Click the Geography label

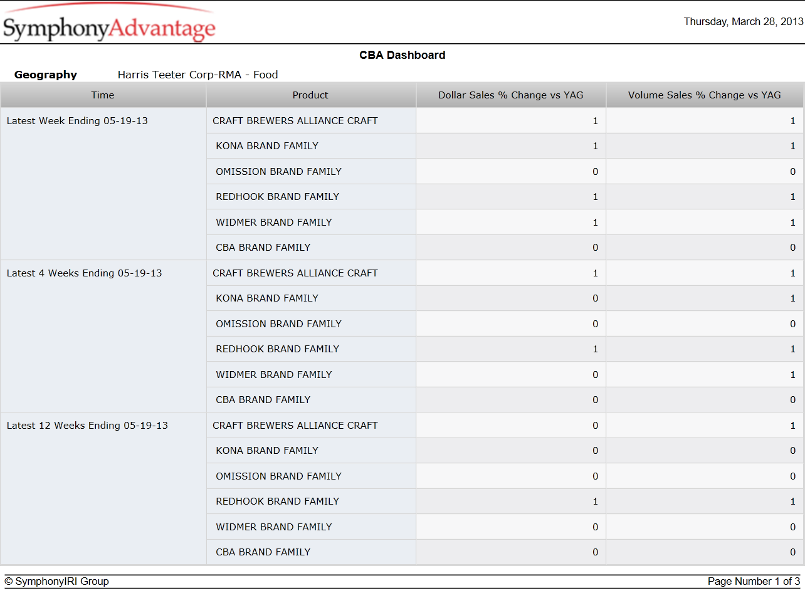tap(46, 75)
